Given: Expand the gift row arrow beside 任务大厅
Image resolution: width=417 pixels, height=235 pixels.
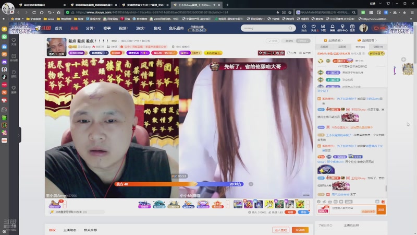Looking at the screenshot, I should [64, 204].
